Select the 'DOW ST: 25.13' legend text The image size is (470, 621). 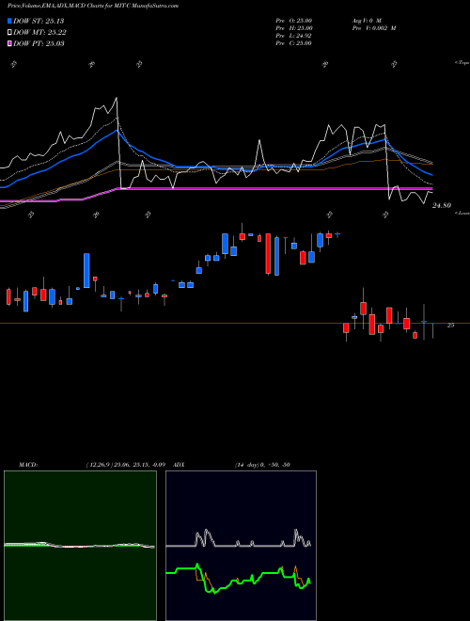click(x=39, y=21)
